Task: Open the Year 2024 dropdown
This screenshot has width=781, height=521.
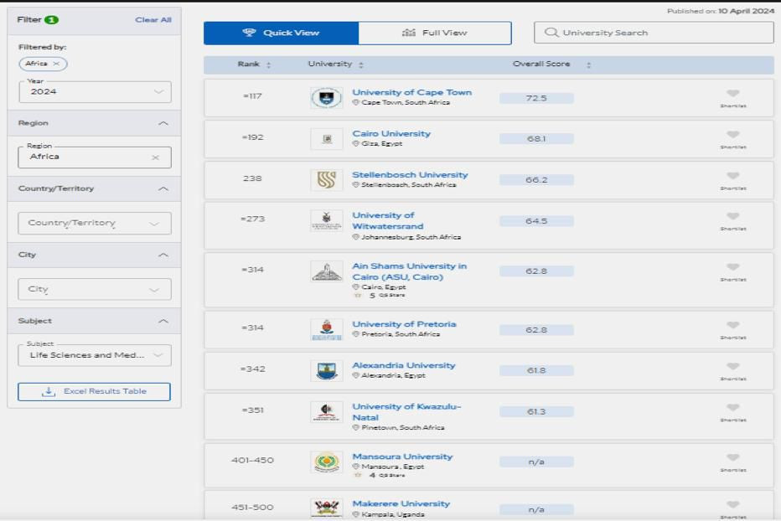Action: click(x=94, y=92)
